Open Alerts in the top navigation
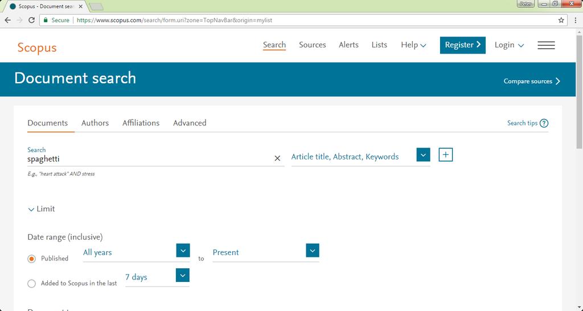Screen dimensions: 583x311 tap(349, 45)
